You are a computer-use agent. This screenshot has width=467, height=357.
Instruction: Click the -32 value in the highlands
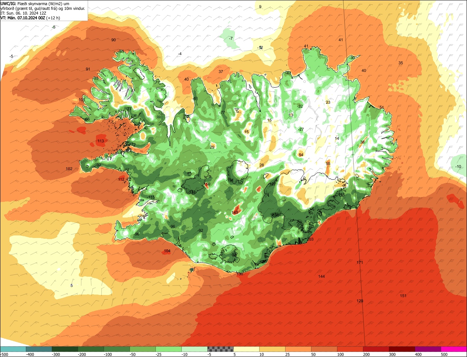click(300, 106)
